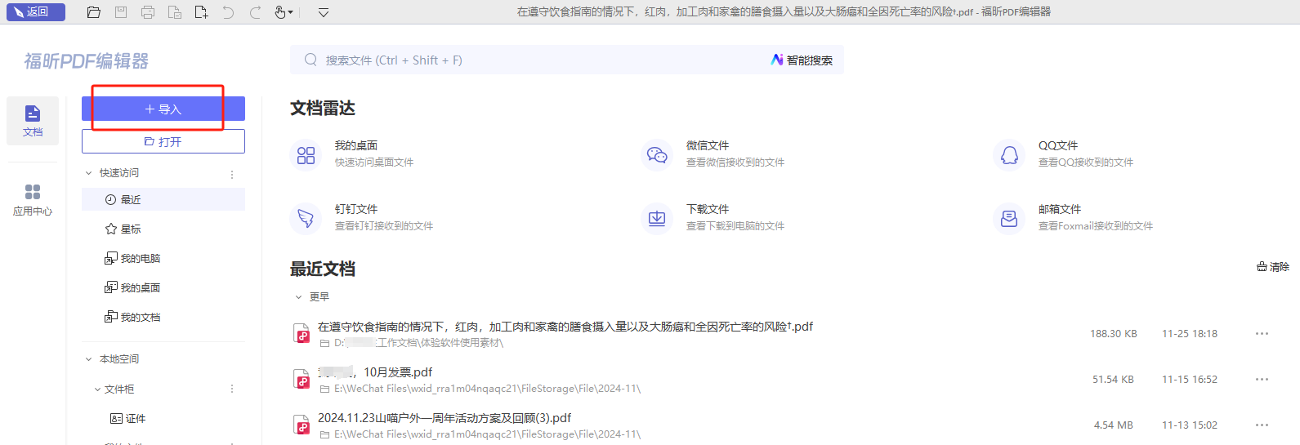
Task: Open the 10月发票.pdf recent file
Action: [375, 372]
